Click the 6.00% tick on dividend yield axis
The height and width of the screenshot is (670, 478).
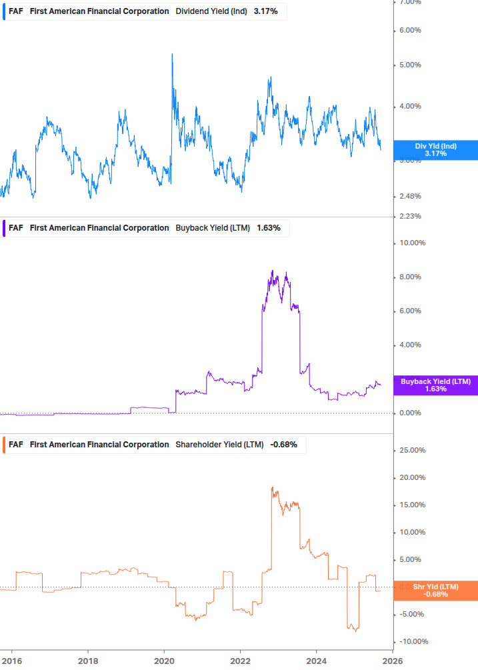pos(410,31)
